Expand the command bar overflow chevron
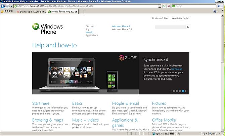Viewport: 225px width, 136px height. (223, 11)
